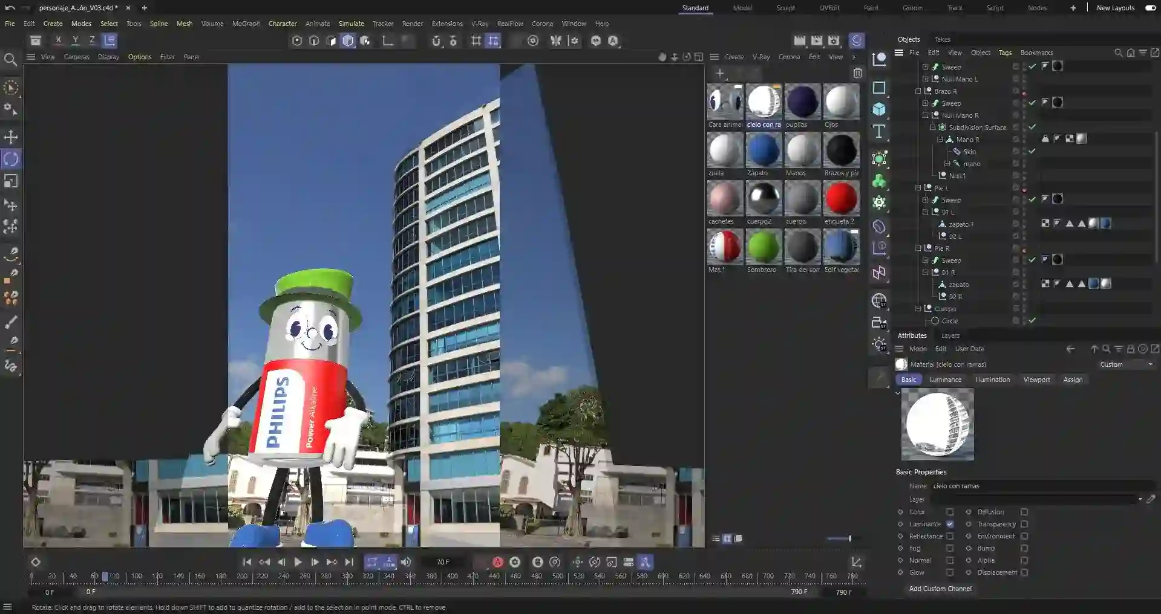Open the Layer dropdown arrow
This screenshot has width=1161, height=614.
[x=1140, y=499]
